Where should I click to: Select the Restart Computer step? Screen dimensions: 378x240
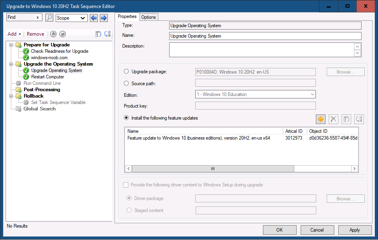tap(48, 77)
